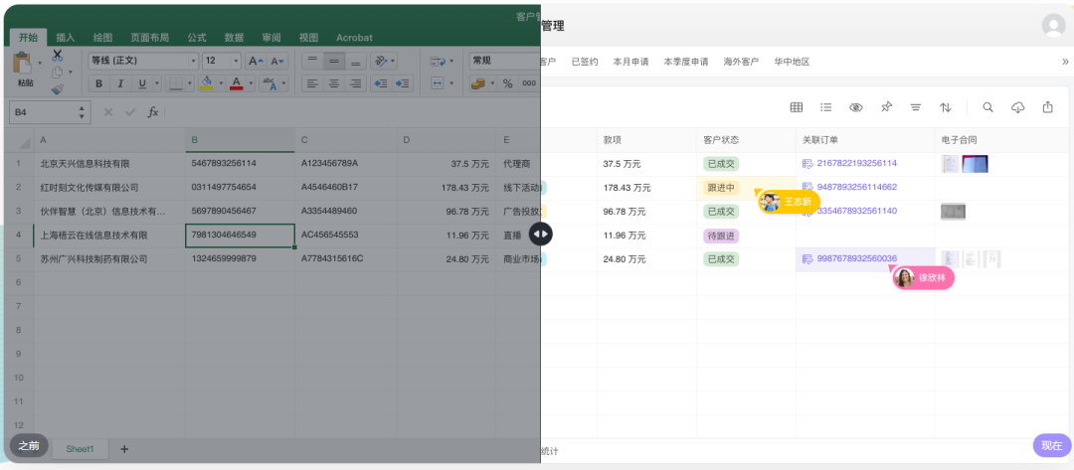The image size is (1074, 470).
Task: Click the red font color swatch
Action: pyautogui.click(x=236, y=83)
